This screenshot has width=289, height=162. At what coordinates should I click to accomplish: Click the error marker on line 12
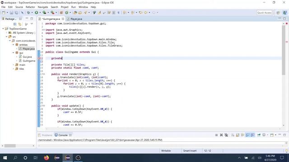39,58
